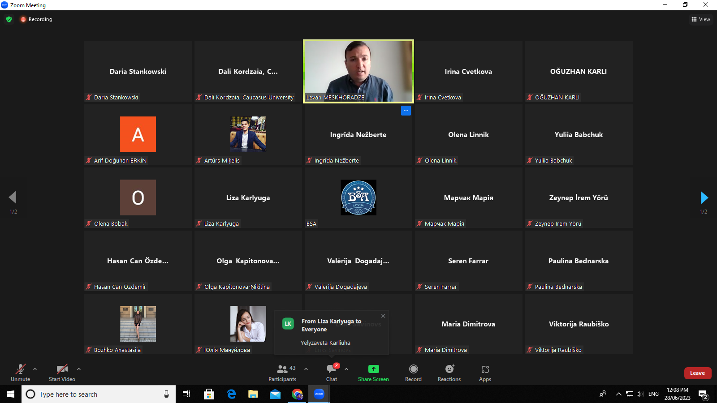Click Марчак Марія participant tile
The height and width of the screenshot is (403, 717).
[469, 197]
